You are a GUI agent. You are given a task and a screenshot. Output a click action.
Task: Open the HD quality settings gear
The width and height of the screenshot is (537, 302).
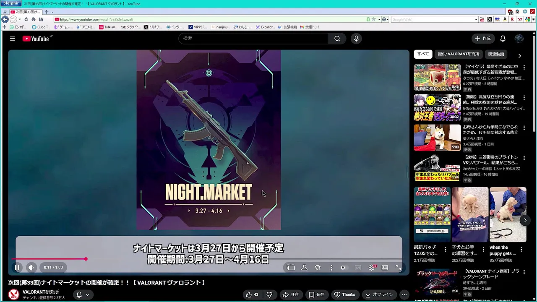[x=372, y=267]
